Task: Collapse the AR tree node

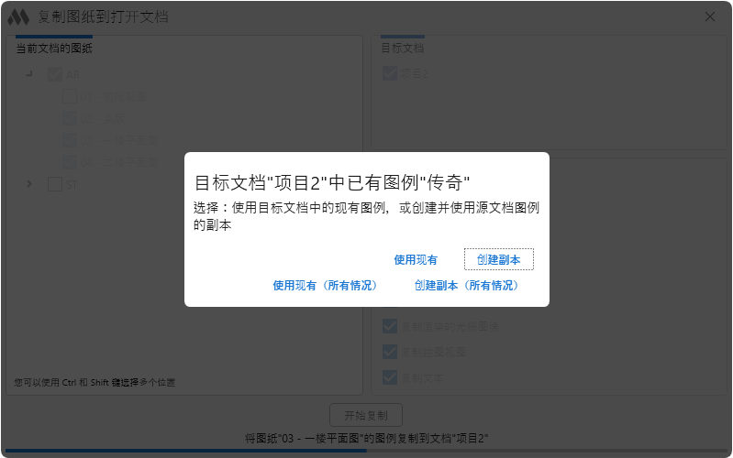Action: pos(29,74)
